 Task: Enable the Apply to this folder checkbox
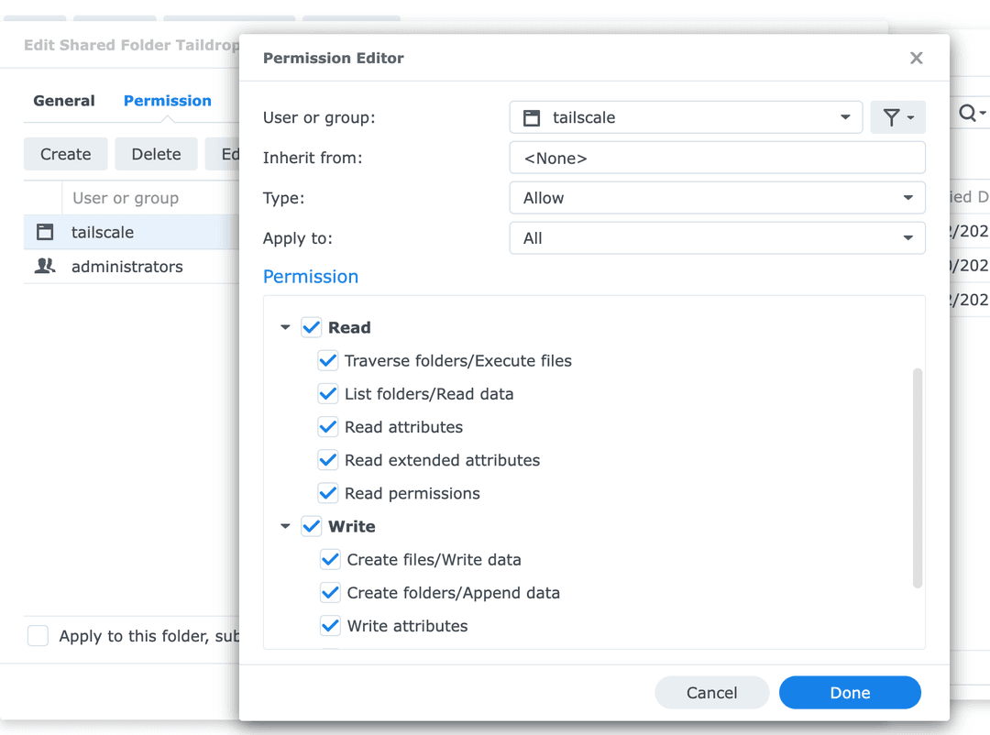tap(38, 635)
